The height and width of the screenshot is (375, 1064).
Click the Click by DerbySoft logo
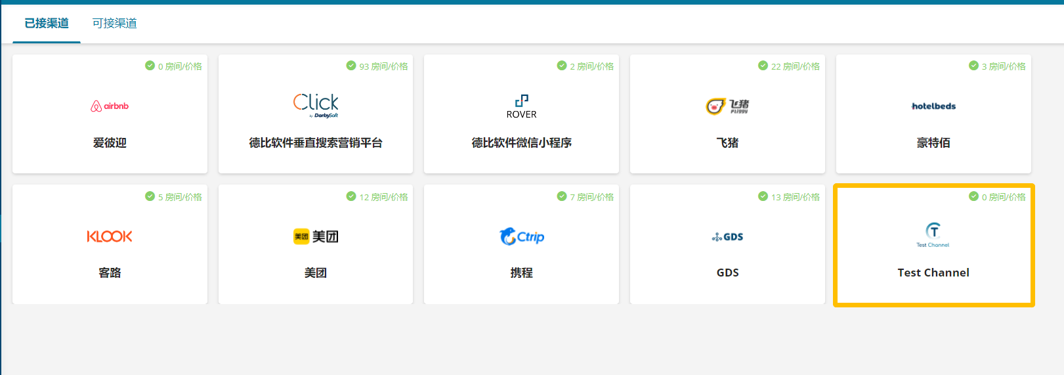click(316, 105)
